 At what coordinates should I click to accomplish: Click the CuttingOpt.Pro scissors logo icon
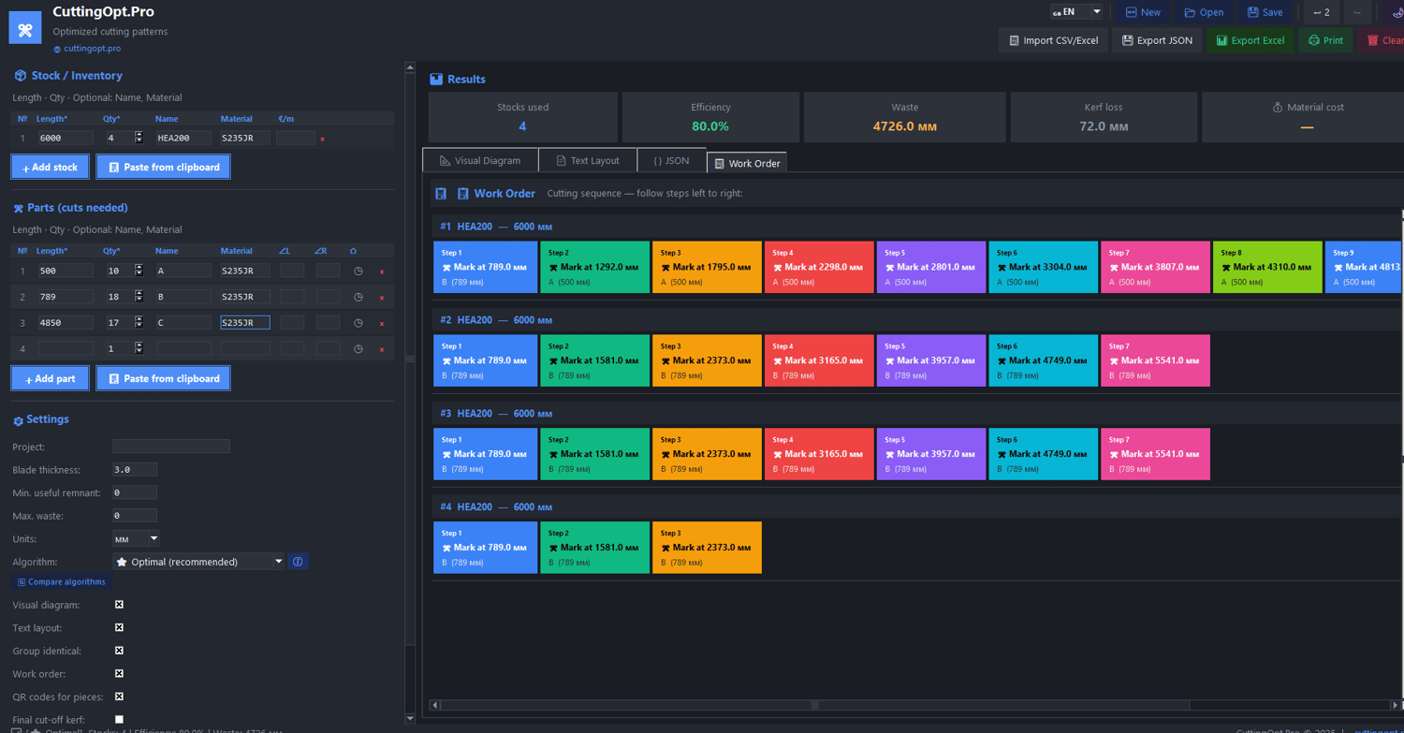(25, 28)
